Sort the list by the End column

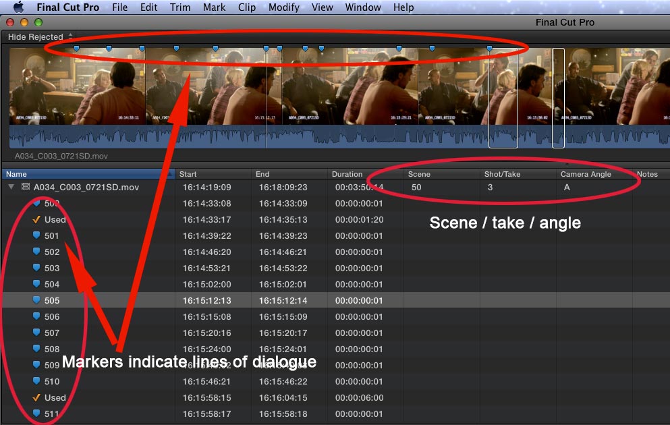[x=289, y=174]
